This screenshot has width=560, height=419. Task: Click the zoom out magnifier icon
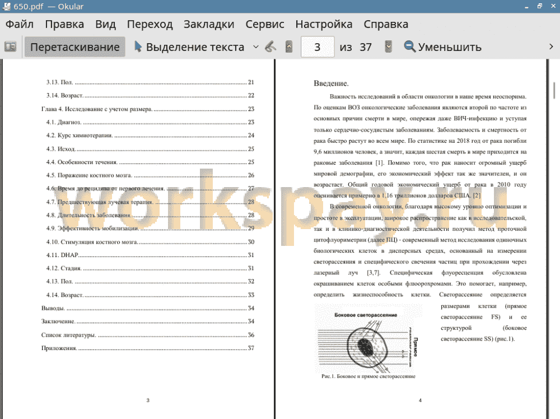(x=409, y=47)
